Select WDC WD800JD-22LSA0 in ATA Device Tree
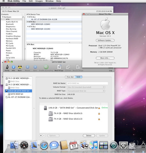 pos(41,29)
